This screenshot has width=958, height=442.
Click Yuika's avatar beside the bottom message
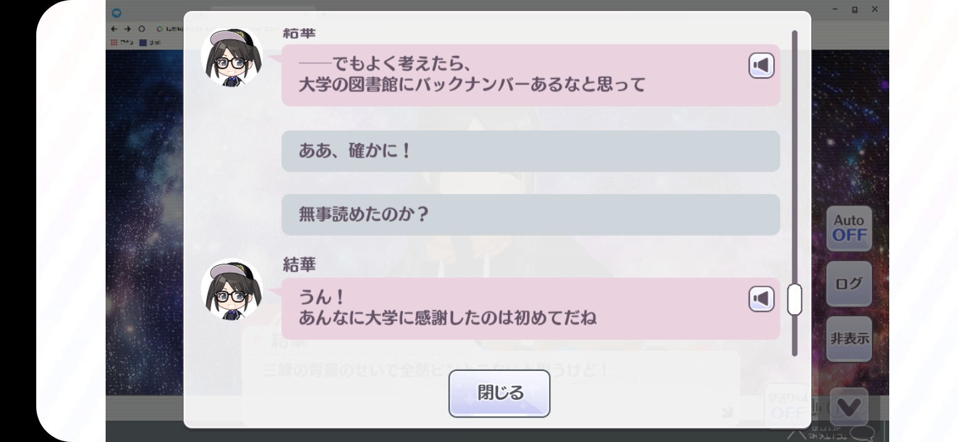point(232,289)
